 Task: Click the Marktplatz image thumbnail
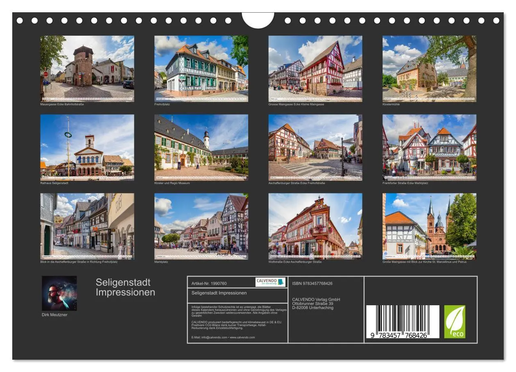(x=201, y=226)
